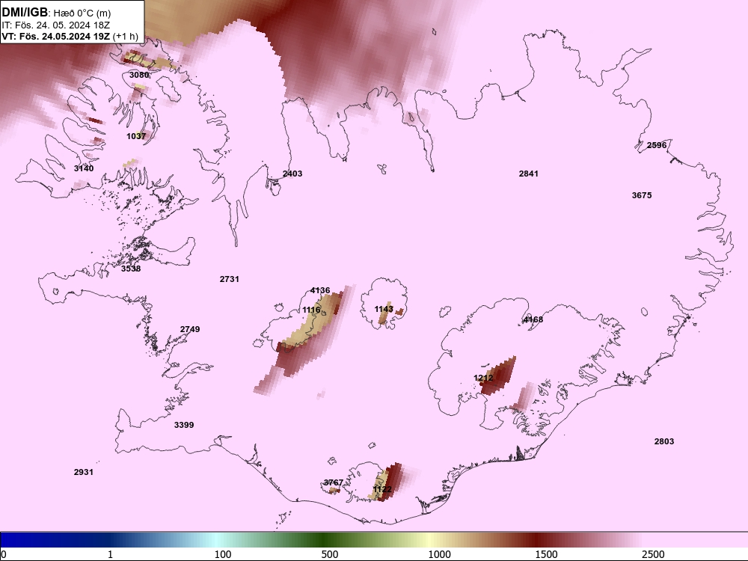Click the map value 2803

[x=664, y=441]
